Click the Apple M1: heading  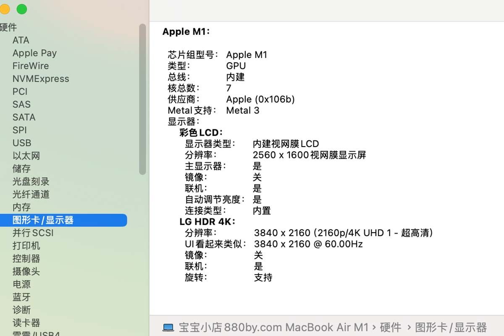pyautogui.click(x=186, y=32)
